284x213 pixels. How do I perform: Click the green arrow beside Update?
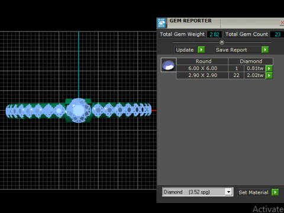point(201,50)
